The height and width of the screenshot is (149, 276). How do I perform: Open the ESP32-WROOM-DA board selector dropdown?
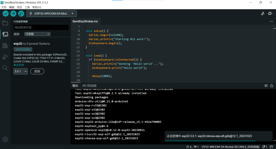coord(51,13)
